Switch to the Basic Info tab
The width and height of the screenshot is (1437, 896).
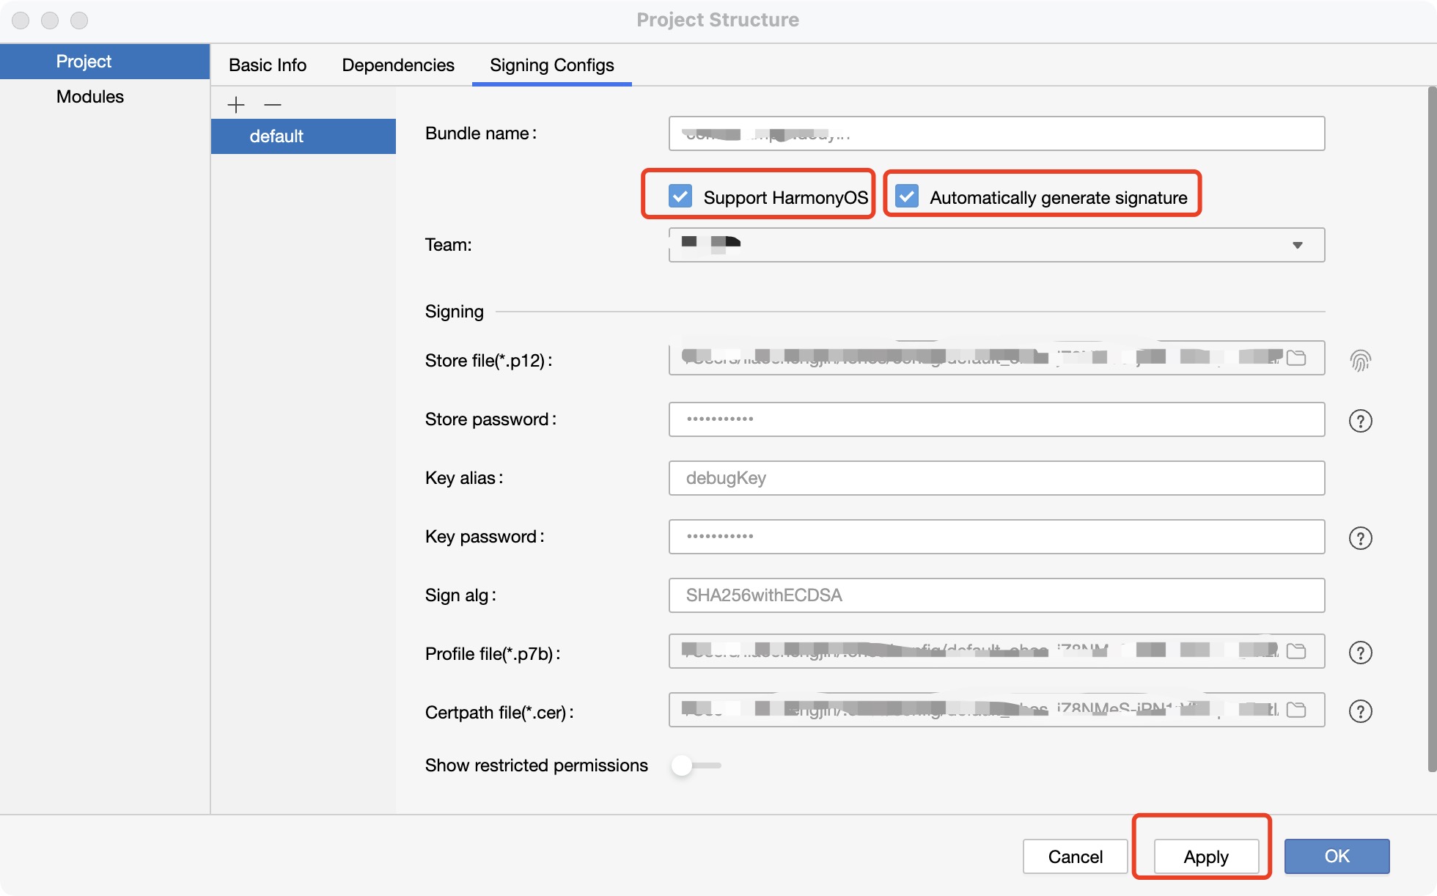[x=268, y=65]
